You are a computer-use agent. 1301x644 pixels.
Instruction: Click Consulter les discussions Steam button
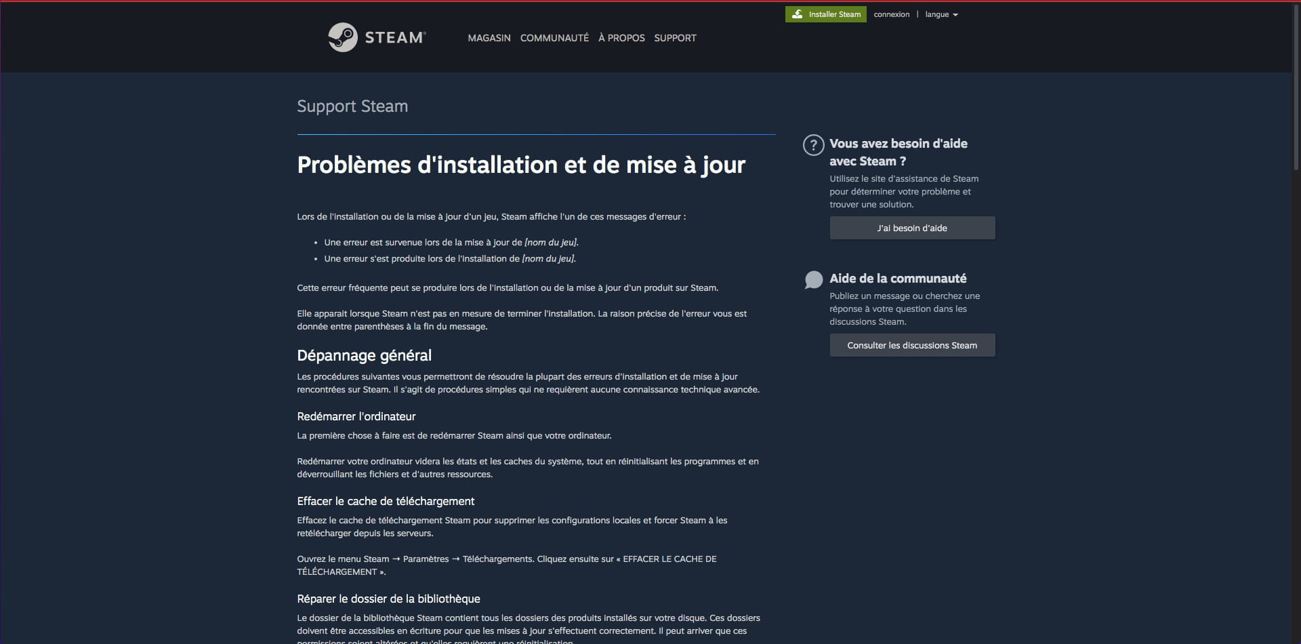[x=912, y=345]
